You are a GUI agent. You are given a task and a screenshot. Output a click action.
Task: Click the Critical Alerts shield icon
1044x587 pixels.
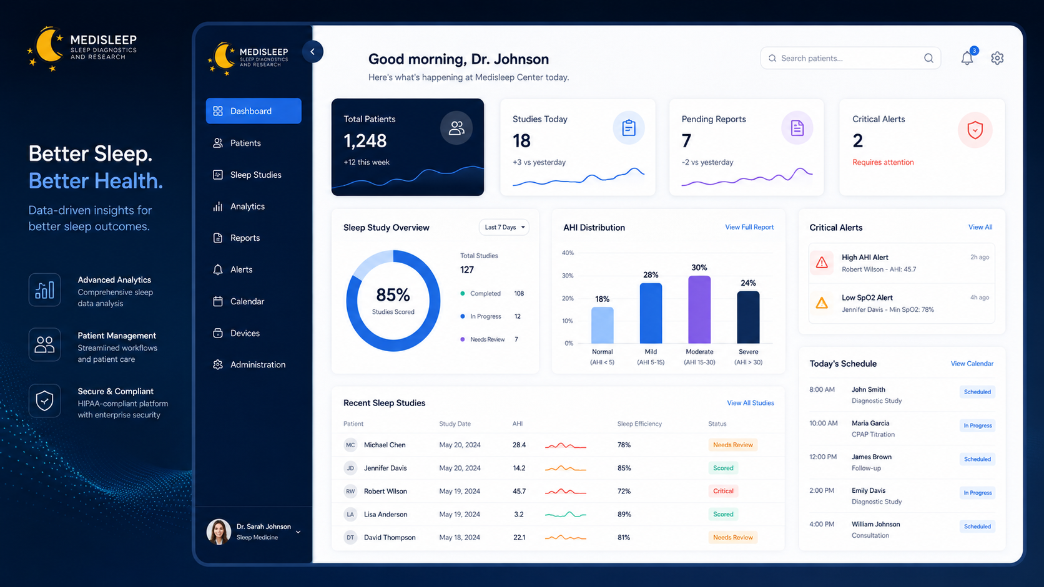coord(975,130)
